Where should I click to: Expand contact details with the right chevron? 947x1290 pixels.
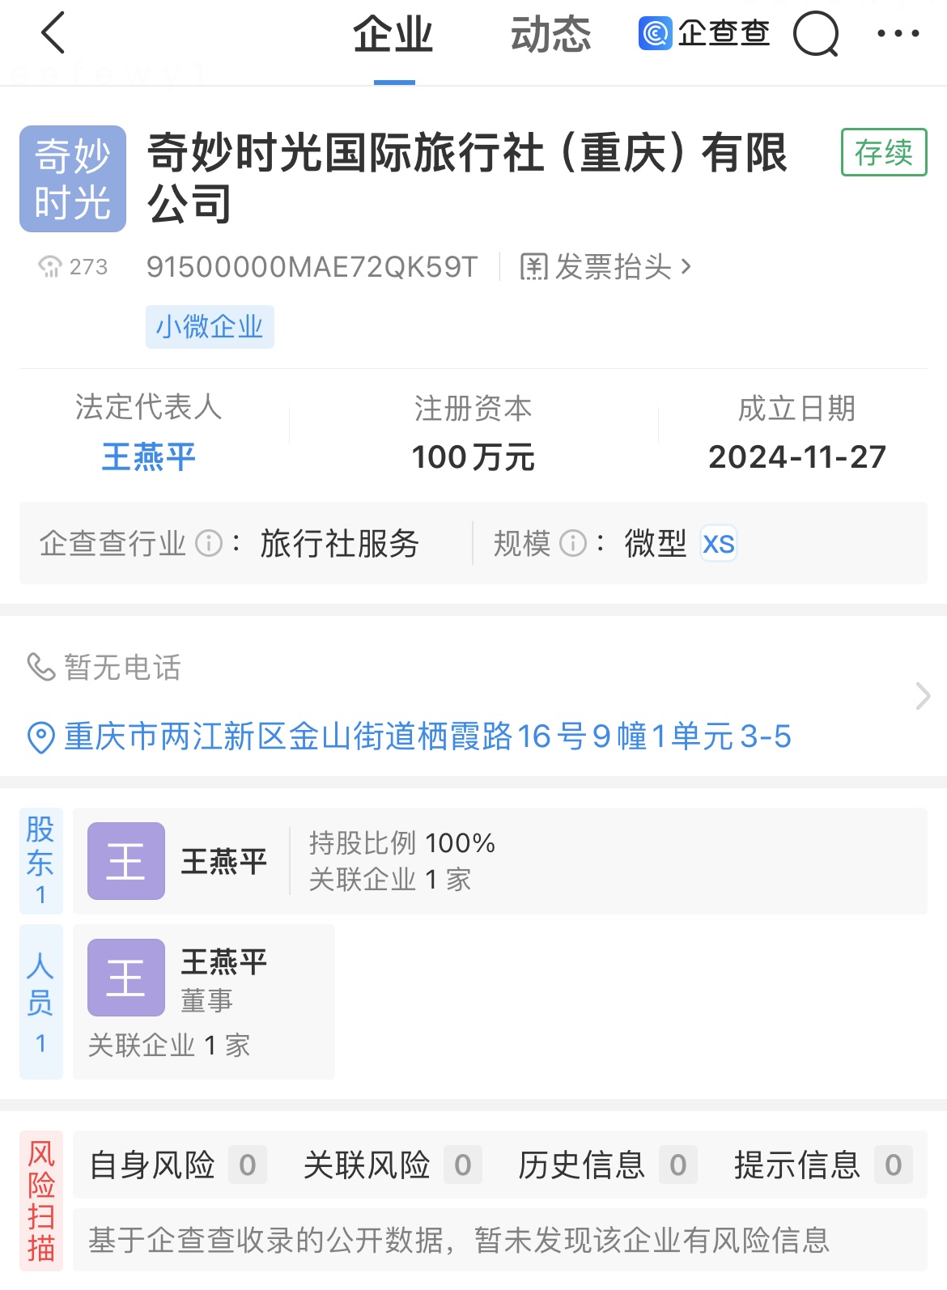(922, 696)
